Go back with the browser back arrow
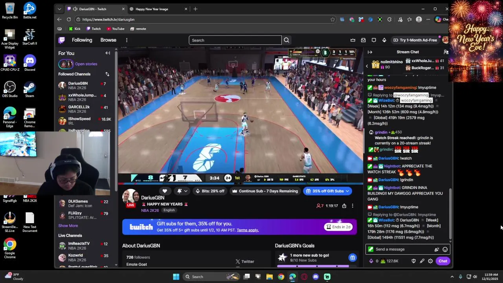Screen dimensions: 503x283 [x=59, y=19]
